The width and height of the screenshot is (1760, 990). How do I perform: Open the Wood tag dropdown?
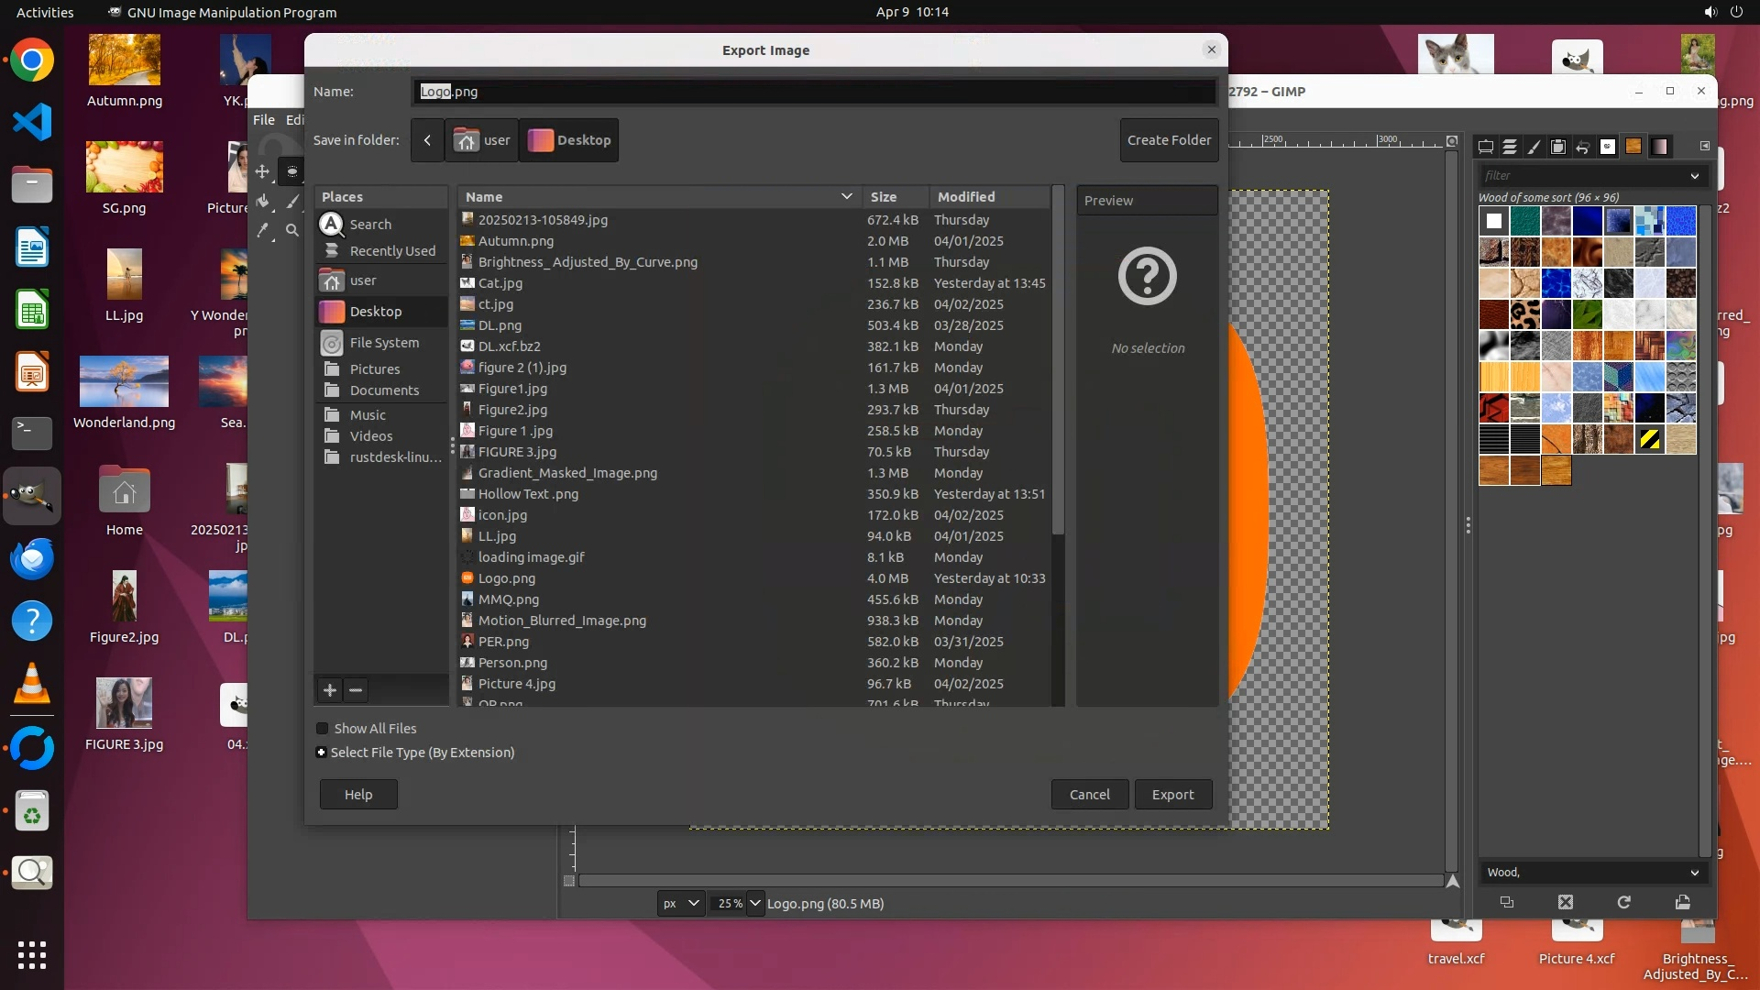click(1694, 873)
